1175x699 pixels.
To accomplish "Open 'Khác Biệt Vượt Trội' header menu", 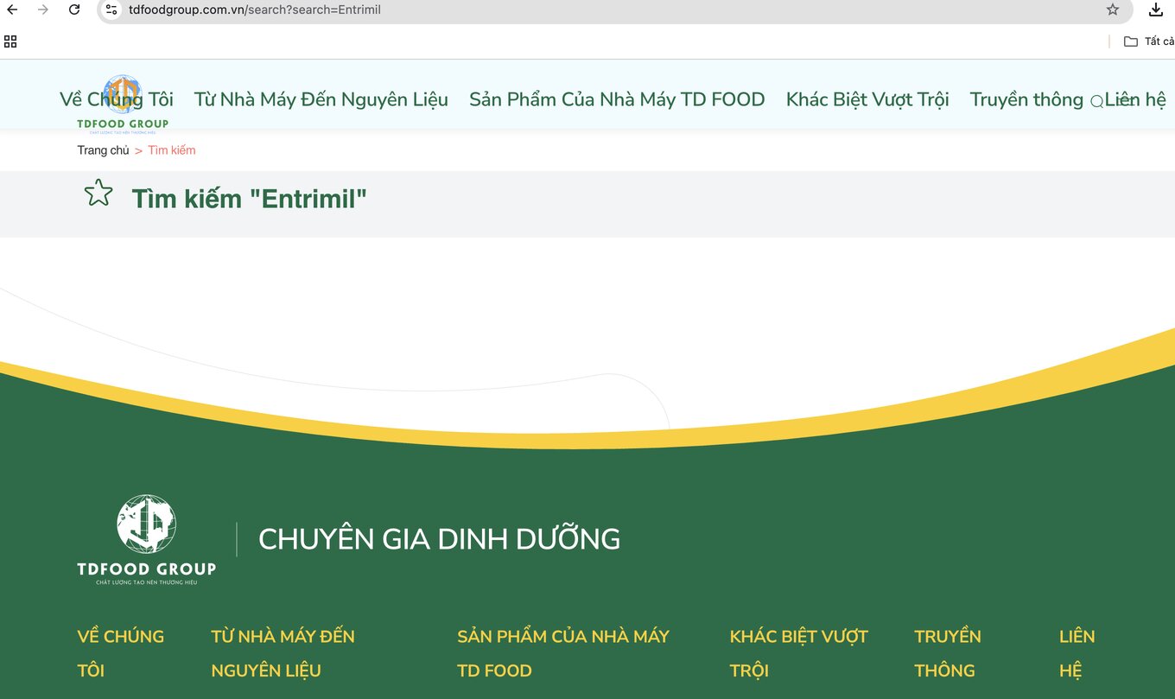I will (867, 99).
